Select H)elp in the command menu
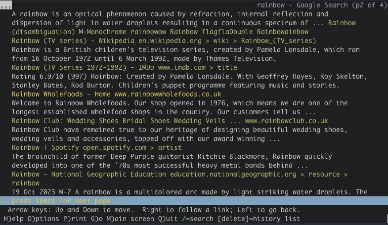Screen dimensions: 388x225 pyautogui.click(x=14, y=219)
